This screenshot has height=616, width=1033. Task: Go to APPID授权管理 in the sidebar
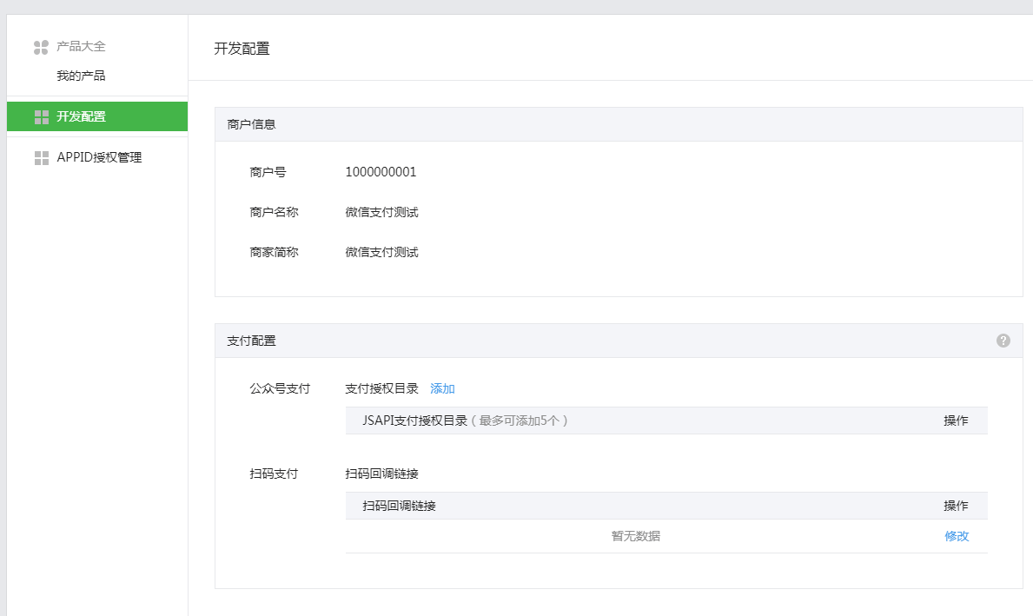[99, 158]
